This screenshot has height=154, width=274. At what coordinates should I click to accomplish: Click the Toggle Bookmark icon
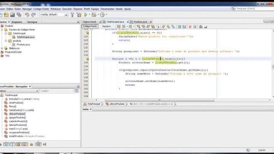(x=173, y=27)
